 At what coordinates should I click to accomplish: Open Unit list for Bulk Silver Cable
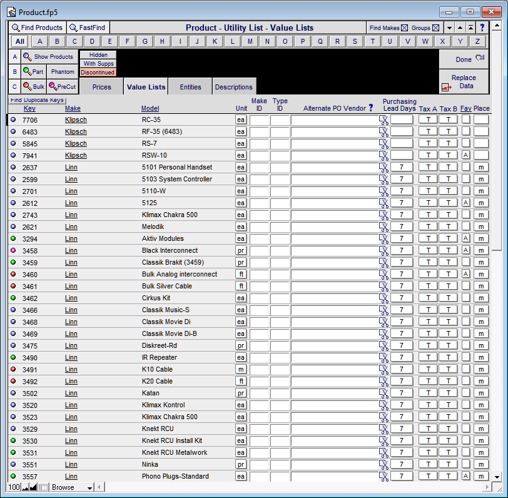point(241,286)
